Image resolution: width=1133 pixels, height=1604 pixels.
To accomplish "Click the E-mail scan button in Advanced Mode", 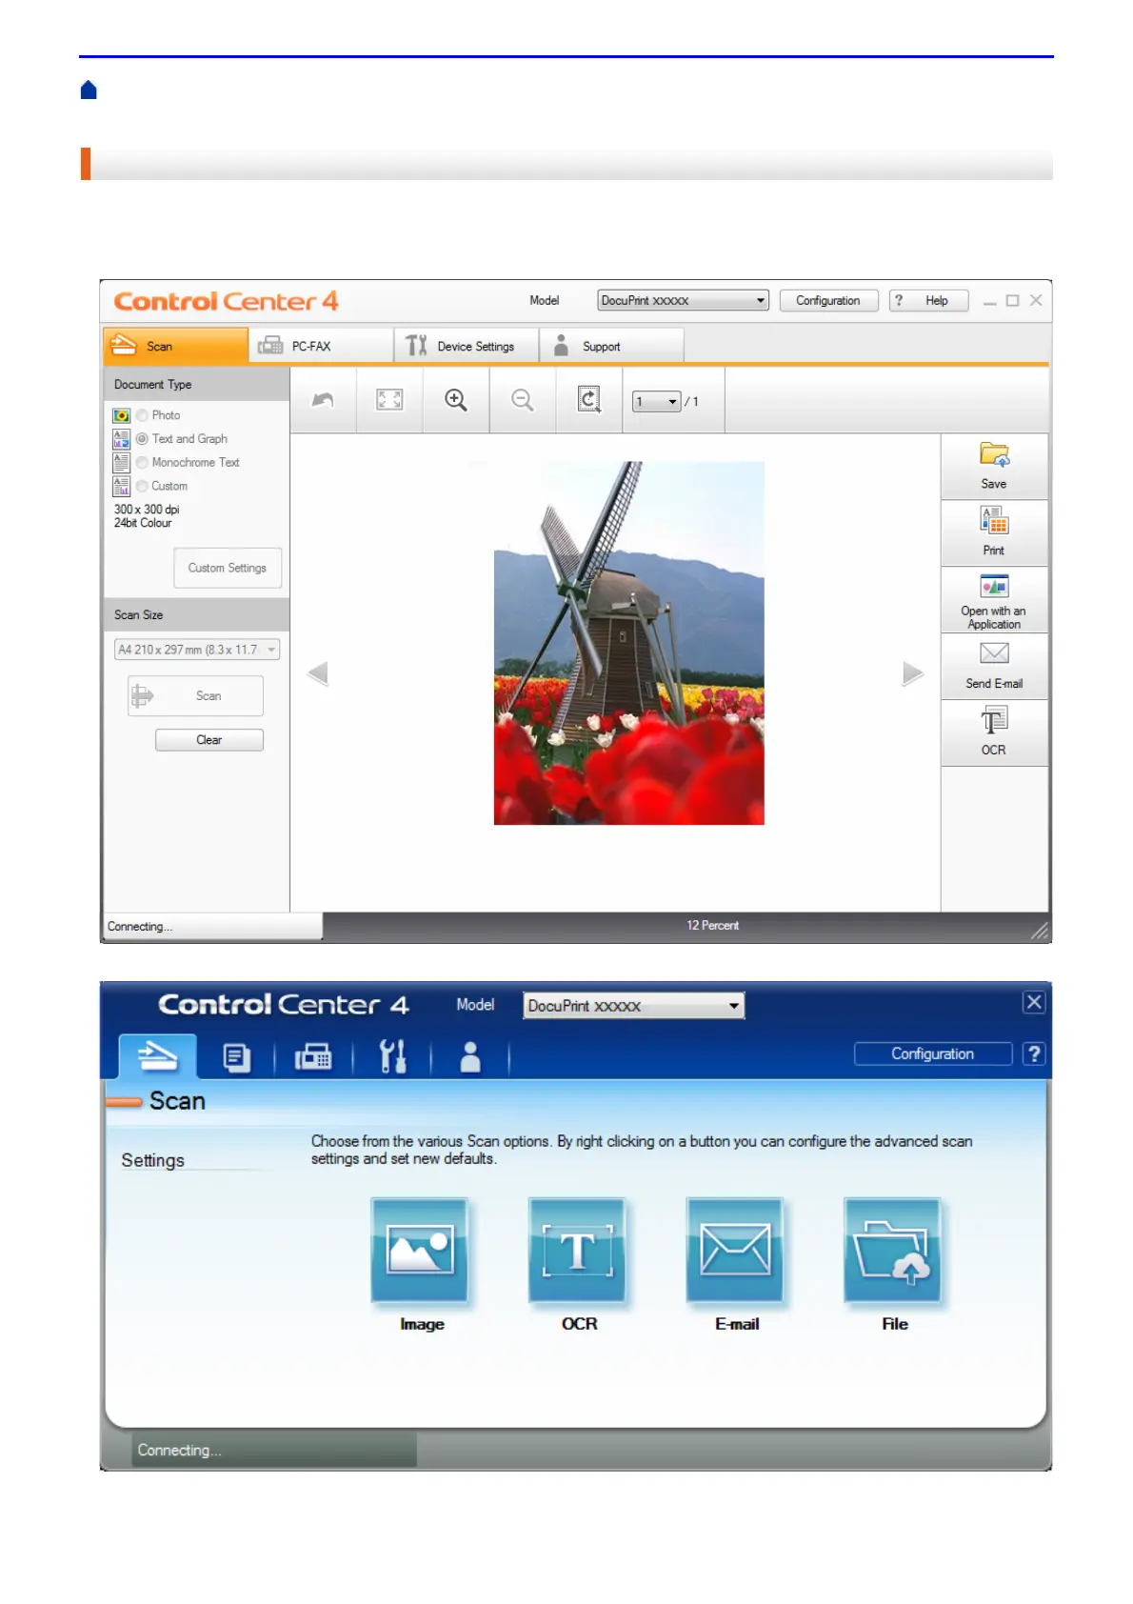I will pos(736,1249).
